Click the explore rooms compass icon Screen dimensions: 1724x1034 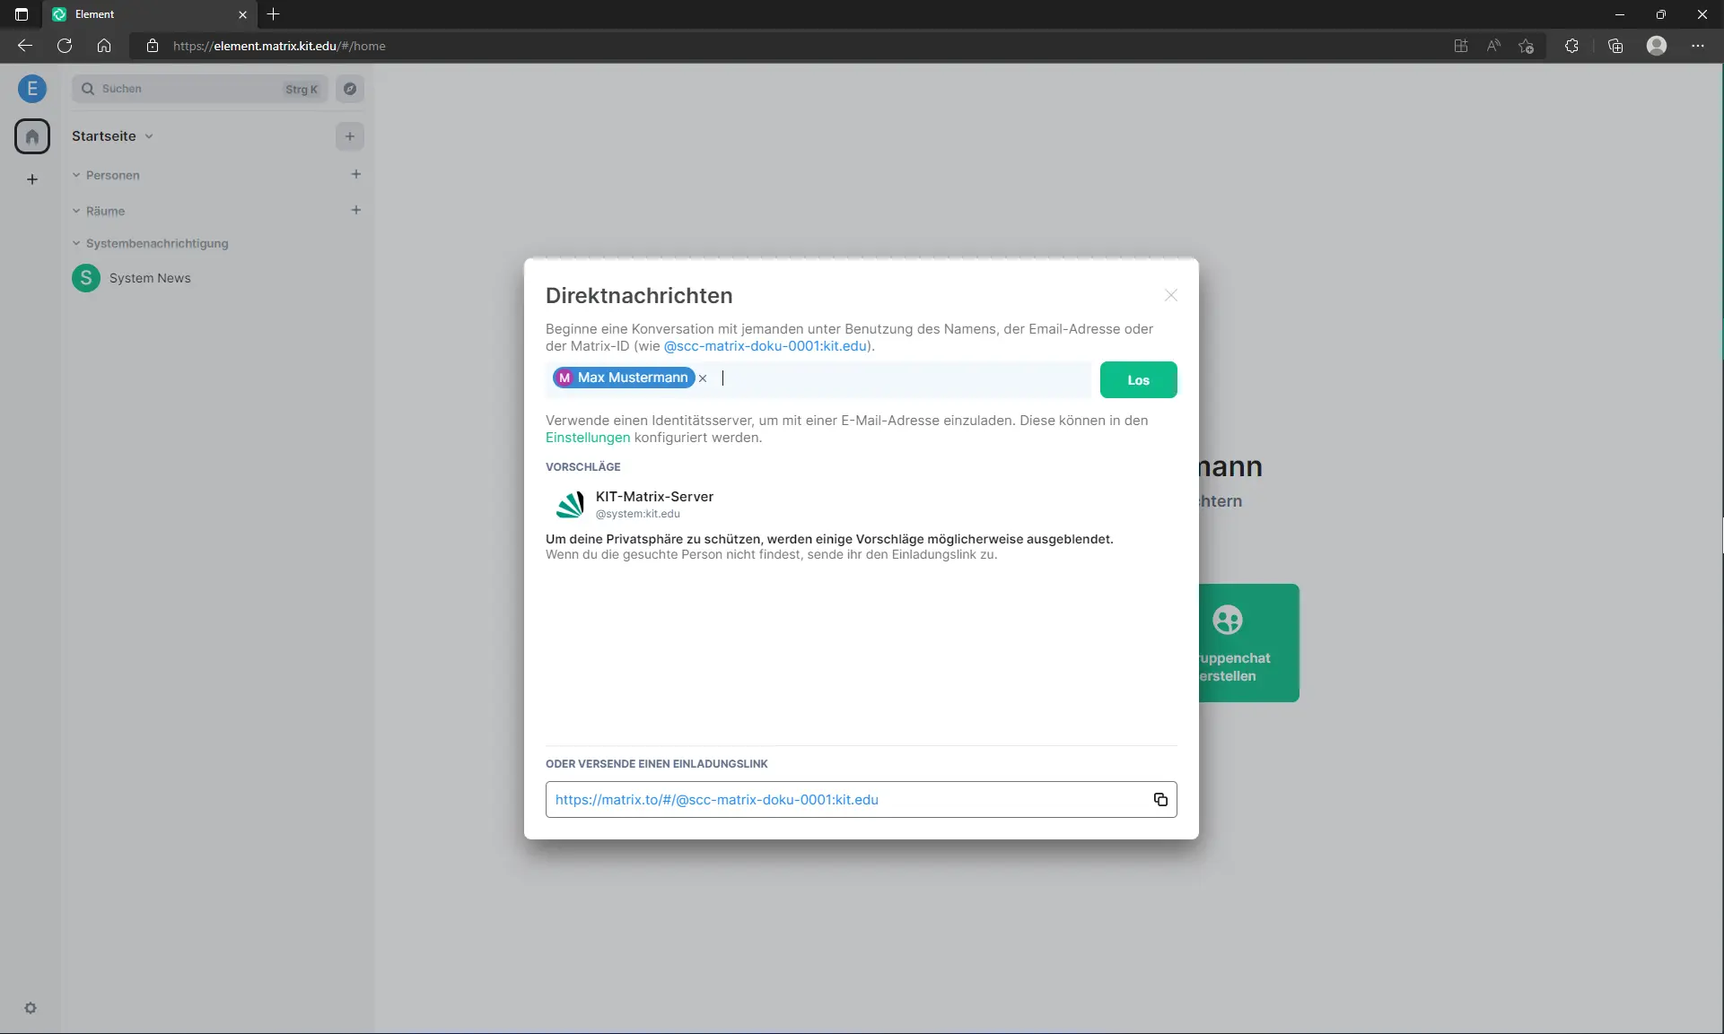[350, 89]
